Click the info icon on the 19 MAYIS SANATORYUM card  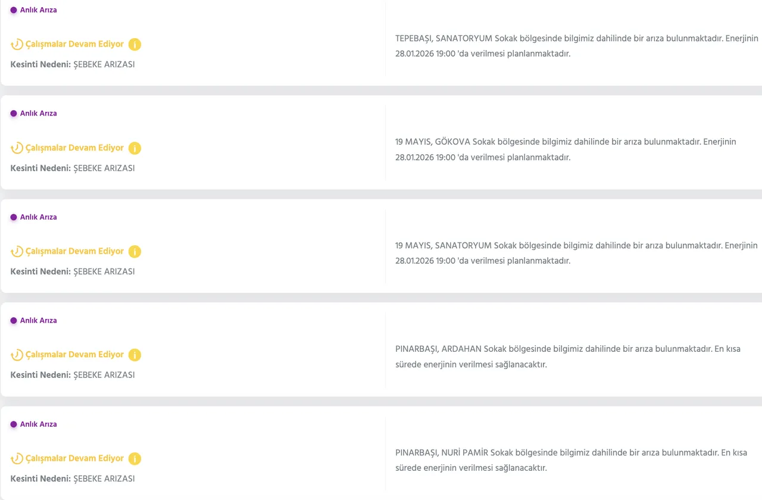[135, 252]
